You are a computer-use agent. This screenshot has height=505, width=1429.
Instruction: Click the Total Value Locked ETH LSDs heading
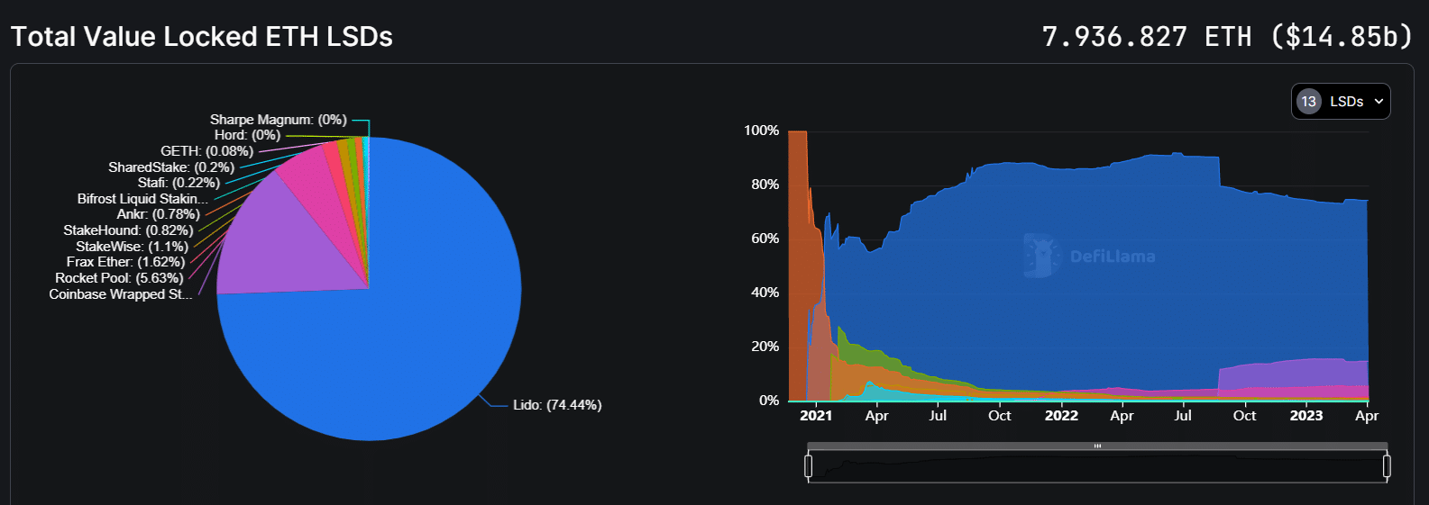coord(202,37)
